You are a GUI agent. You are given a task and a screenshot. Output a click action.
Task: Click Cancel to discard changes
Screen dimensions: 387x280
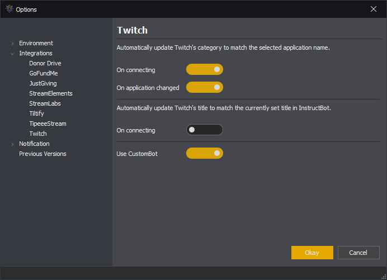[x=358, y=253]
